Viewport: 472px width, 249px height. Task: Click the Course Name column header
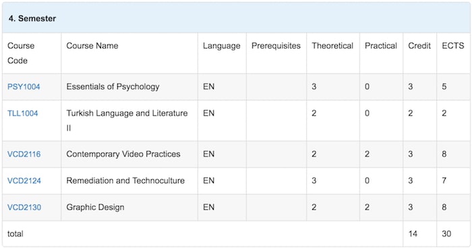[92, 46]
